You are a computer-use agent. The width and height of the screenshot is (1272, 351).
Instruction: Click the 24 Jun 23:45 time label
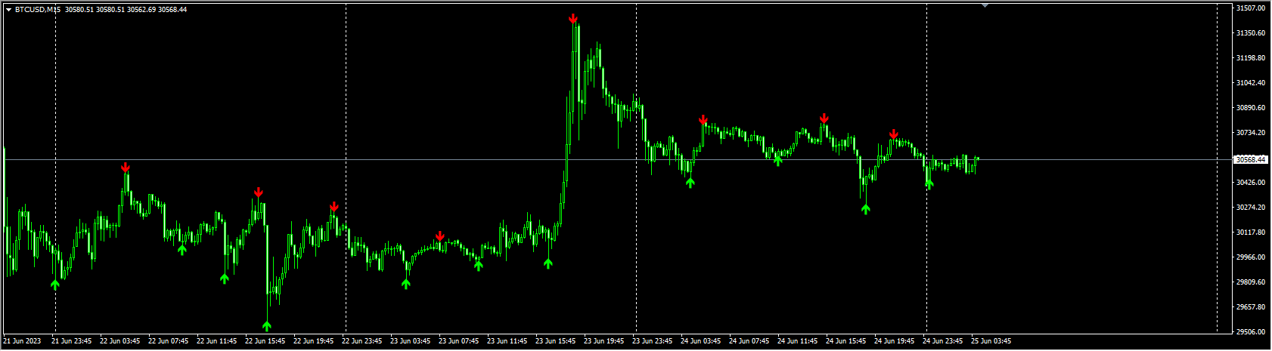coord(943,341)
